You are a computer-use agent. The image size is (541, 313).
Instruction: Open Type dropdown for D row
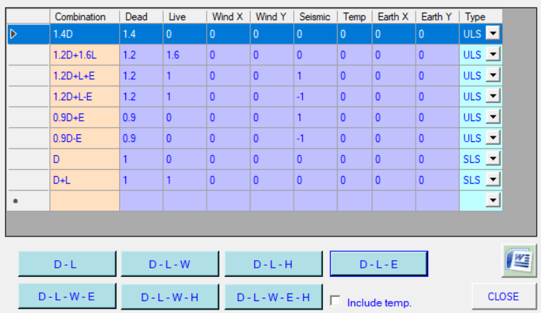tap(494, 158)
